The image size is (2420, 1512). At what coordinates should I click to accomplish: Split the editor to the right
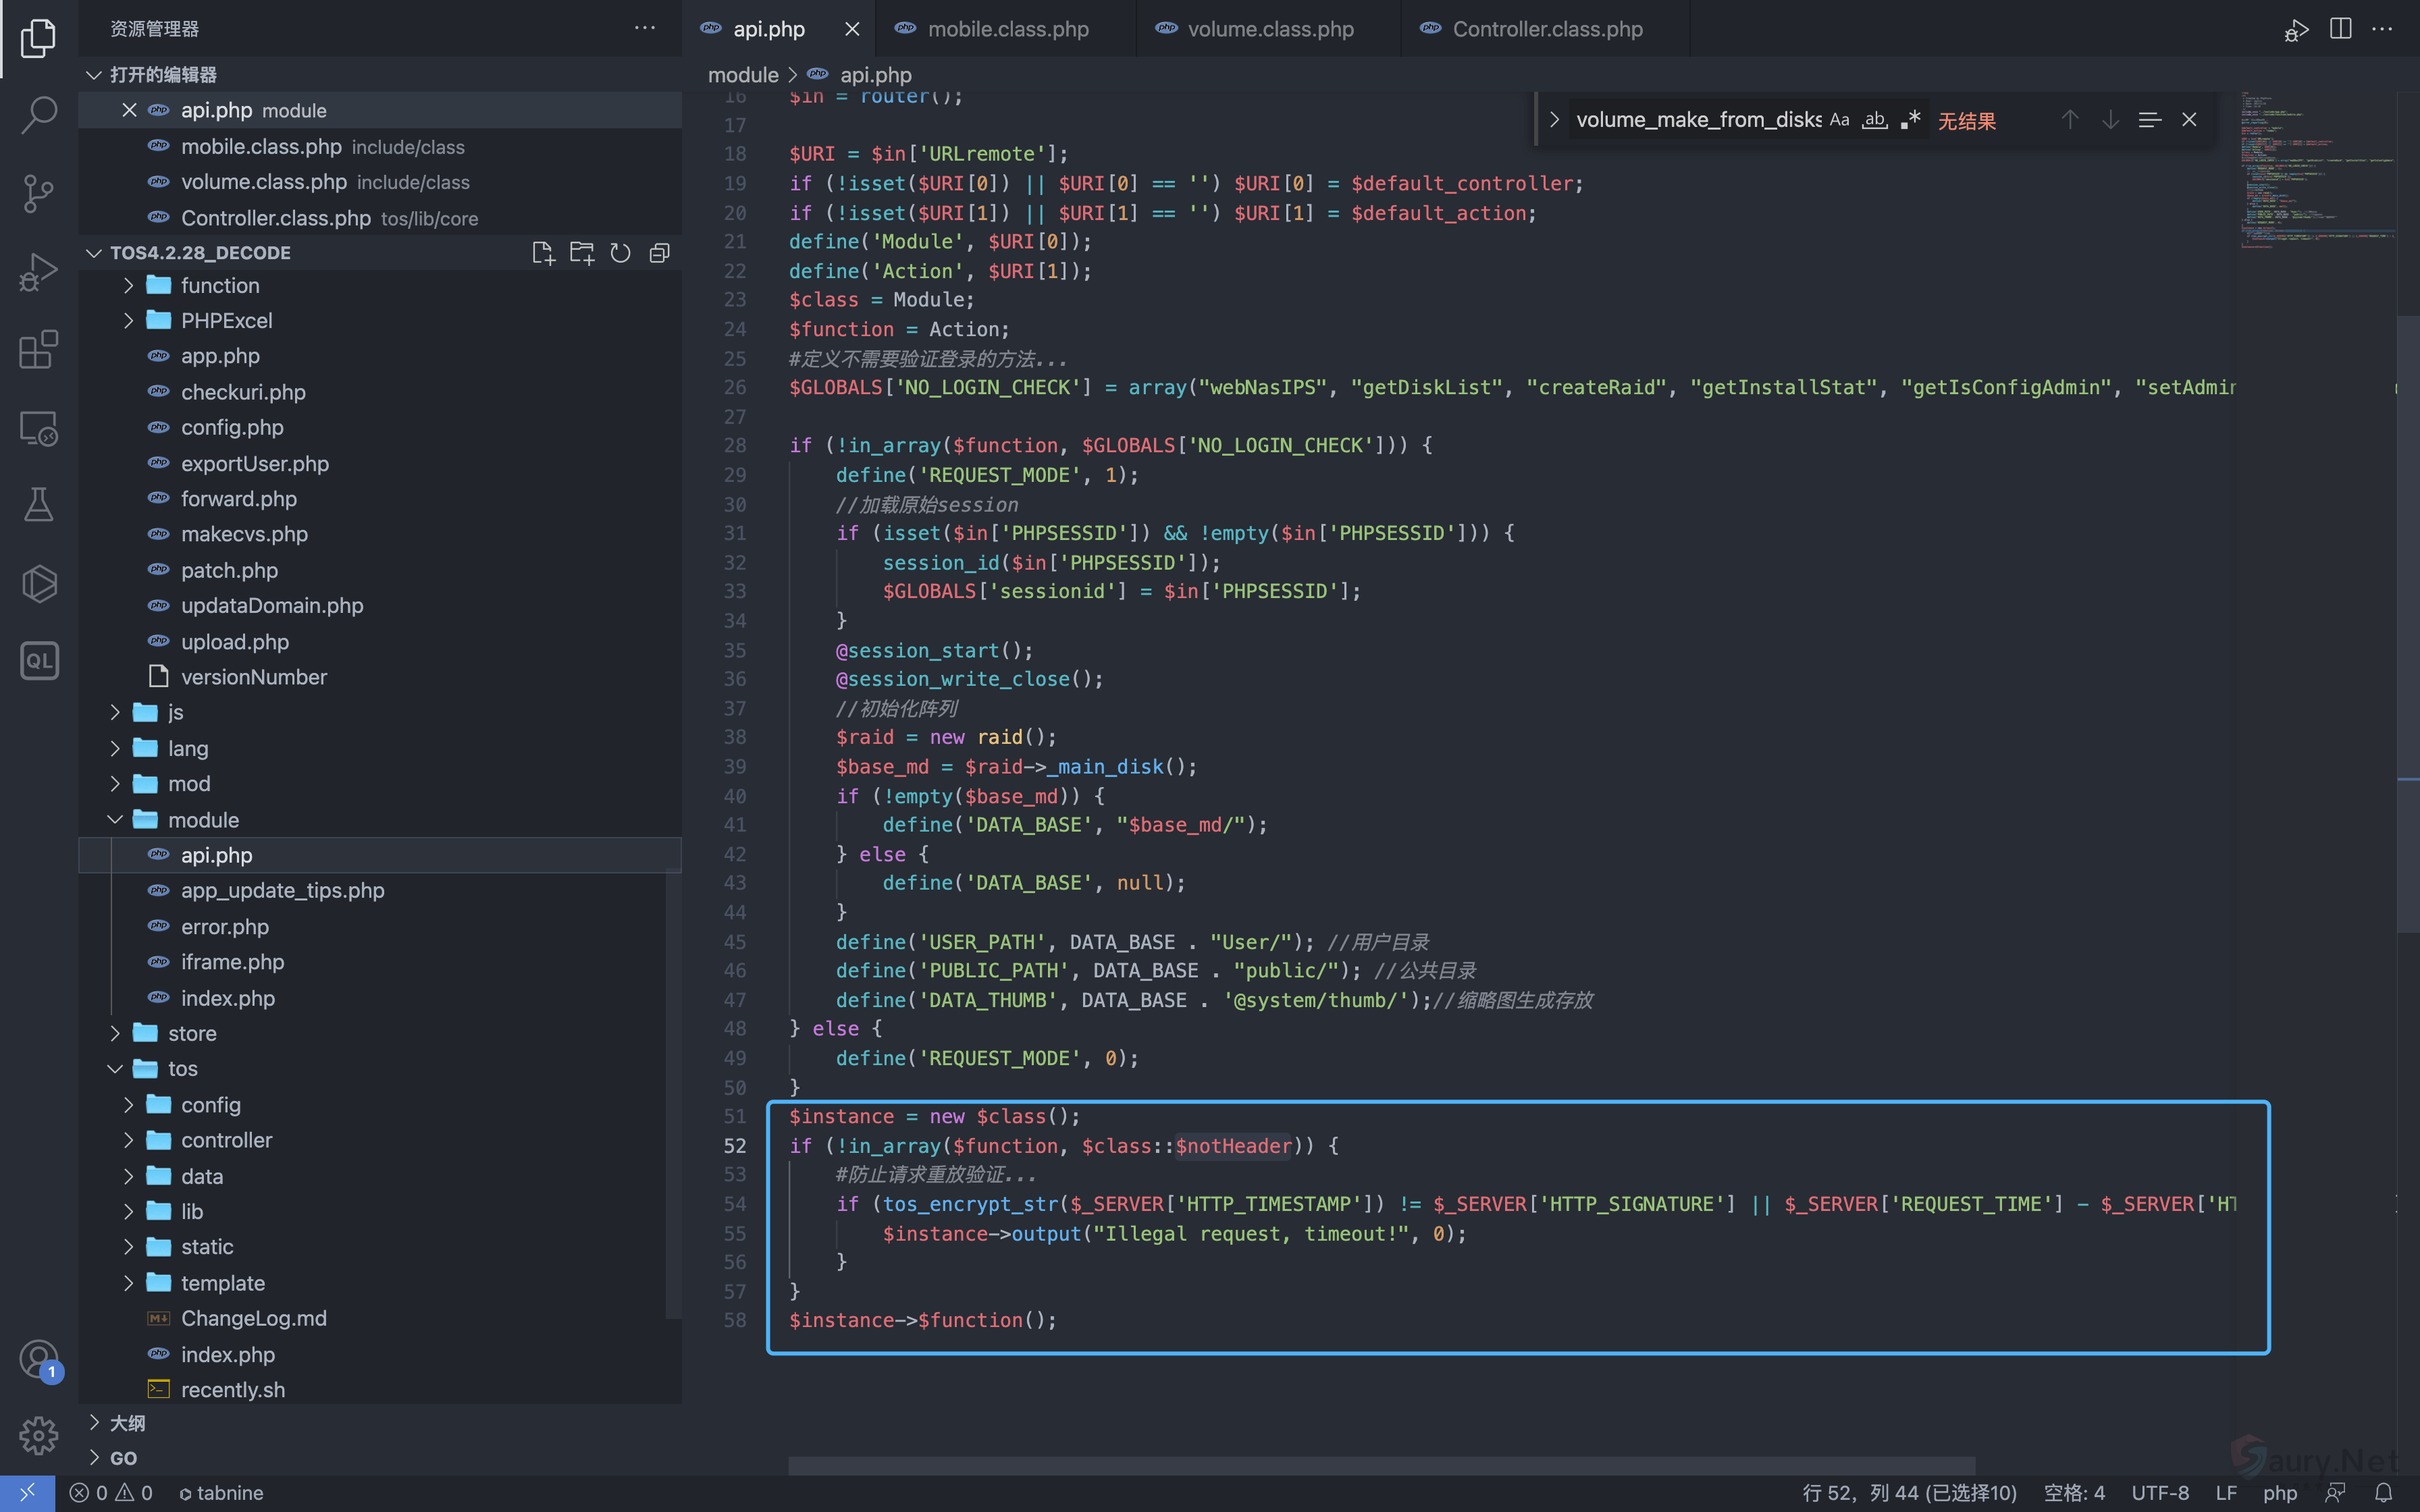2340,29
